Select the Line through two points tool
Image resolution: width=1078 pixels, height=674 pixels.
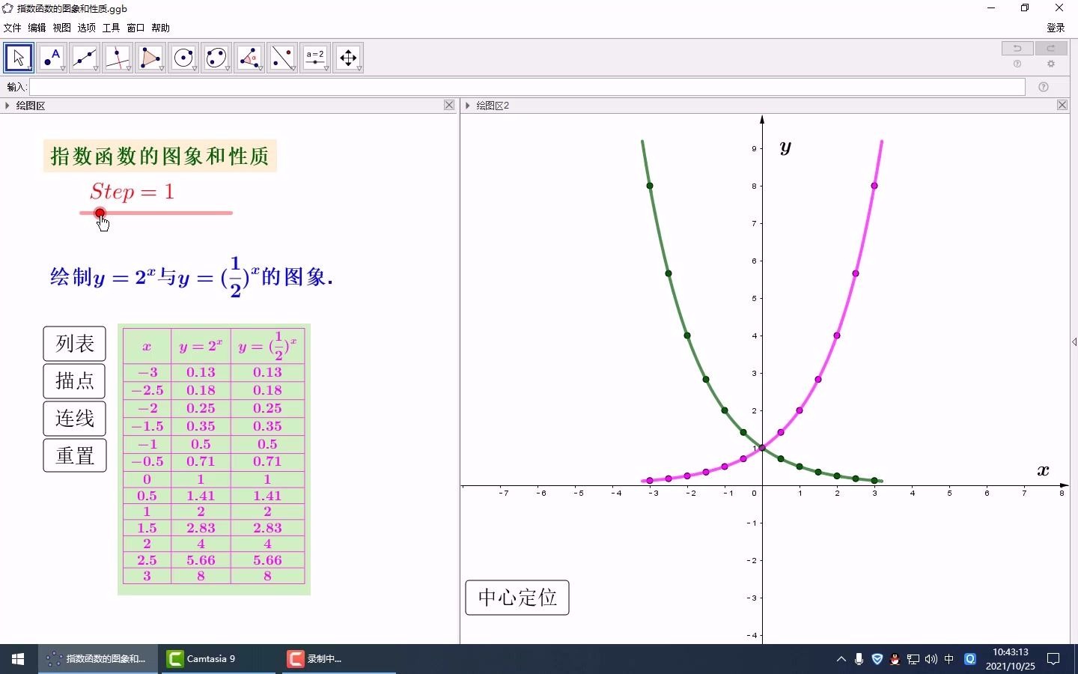click(x=85, y=58)
